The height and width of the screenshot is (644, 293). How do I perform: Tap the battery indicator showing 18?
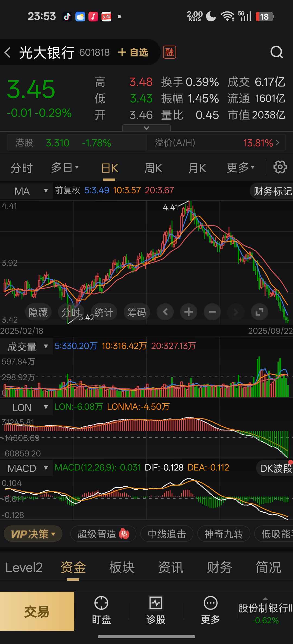[265, 17]
